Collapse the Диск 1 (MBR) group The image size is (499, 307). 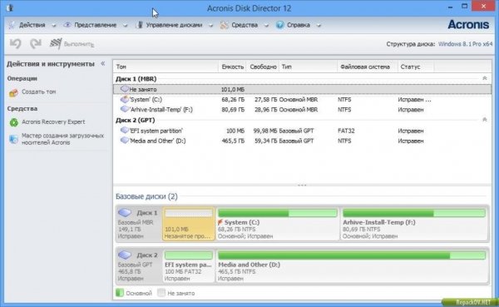(x=484, y=78)
